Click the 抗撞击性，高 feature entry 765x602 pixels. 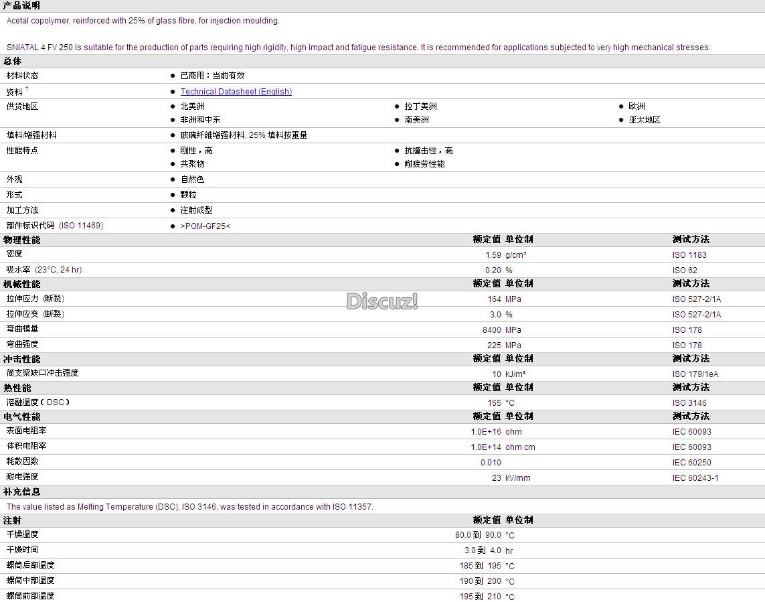pos(429,151)
